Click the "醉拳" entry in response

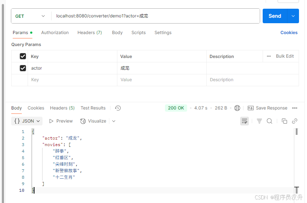pyautogui.click(x=60, y=151)
